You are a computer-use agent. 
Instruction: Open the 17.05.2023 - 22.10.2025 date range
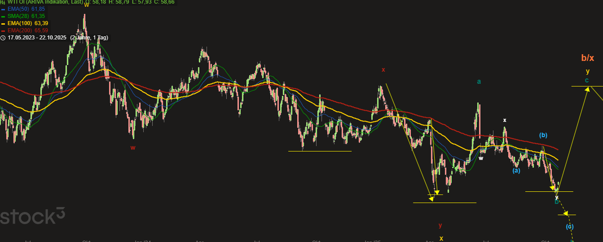click(x=37, y=38)
